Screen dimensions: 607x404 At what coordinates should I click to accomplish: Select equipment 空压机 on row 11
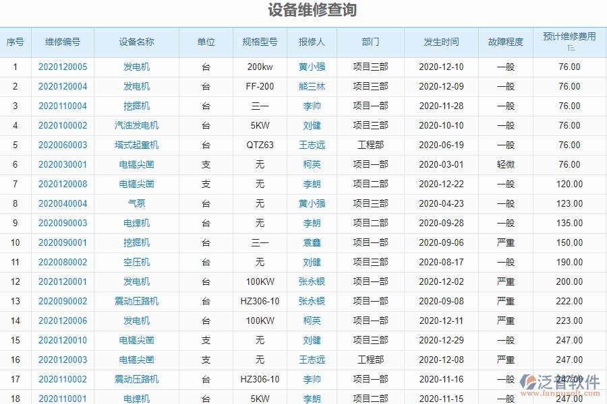click(136, 262)
